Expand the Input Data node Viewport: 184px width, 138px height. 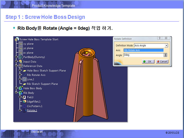click(17, 62)
